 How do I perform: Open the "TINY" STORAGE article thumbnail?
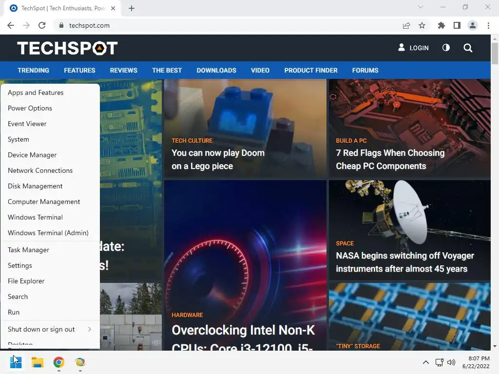tap(409, 317)
